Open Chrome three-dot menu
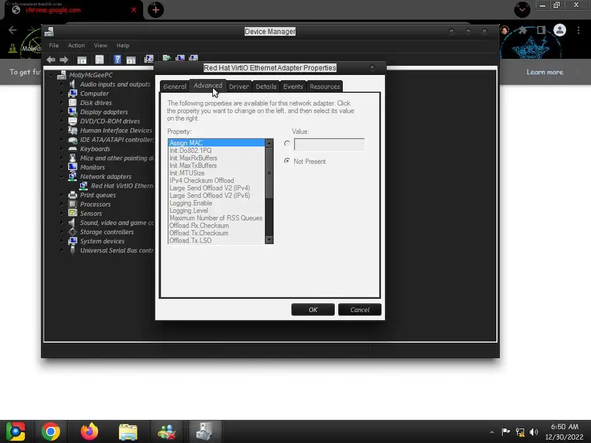The height and width of the screenshot is (443, 591). (578, 30)
